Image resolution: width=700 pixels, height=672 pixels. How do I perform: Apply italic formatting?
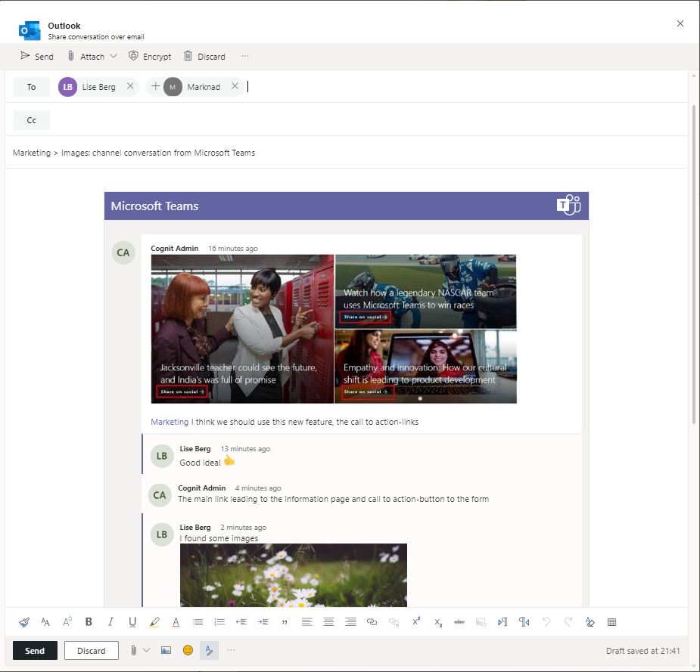pos(110,621)
